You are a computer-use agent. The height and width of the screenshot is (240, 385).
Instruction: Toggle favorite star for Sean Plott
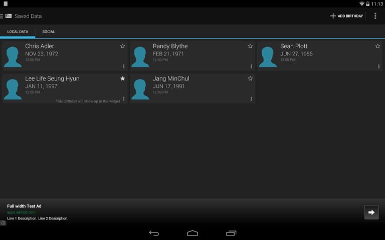tap(377, 46)
